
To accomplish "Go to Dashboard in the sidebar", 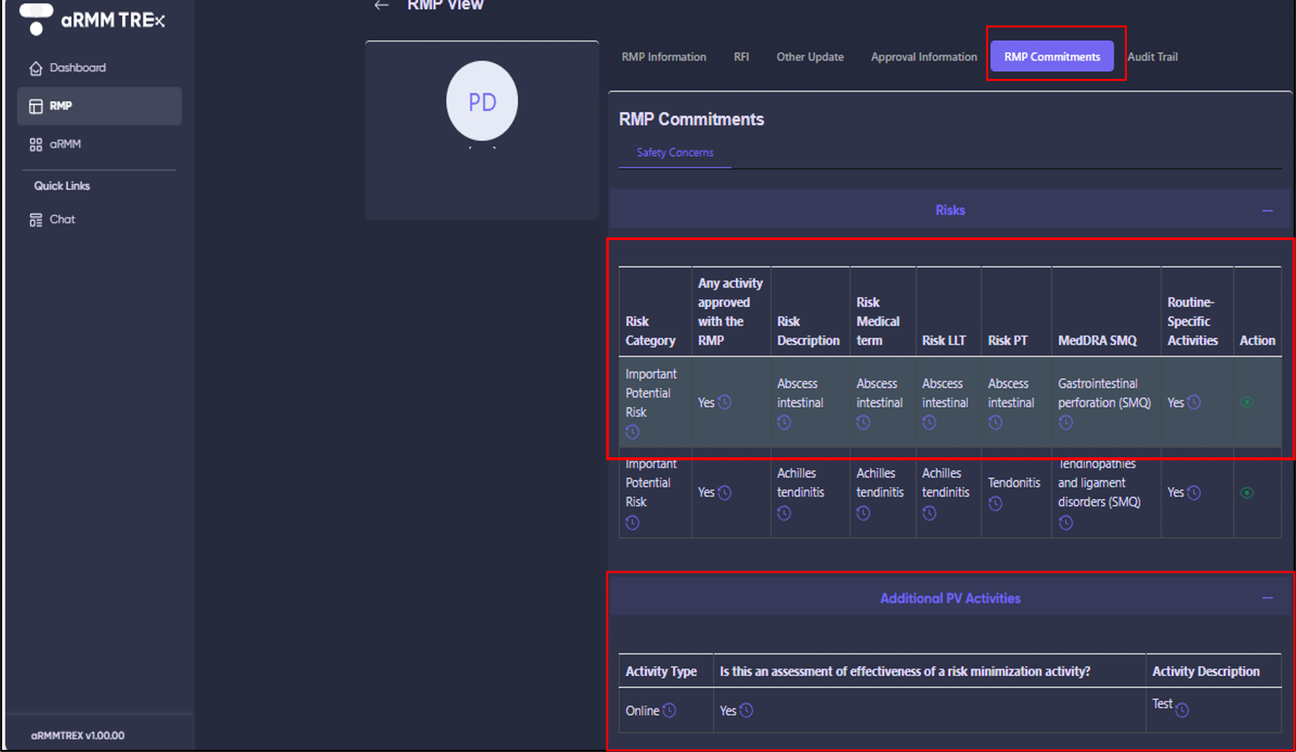I will point(77,68).
